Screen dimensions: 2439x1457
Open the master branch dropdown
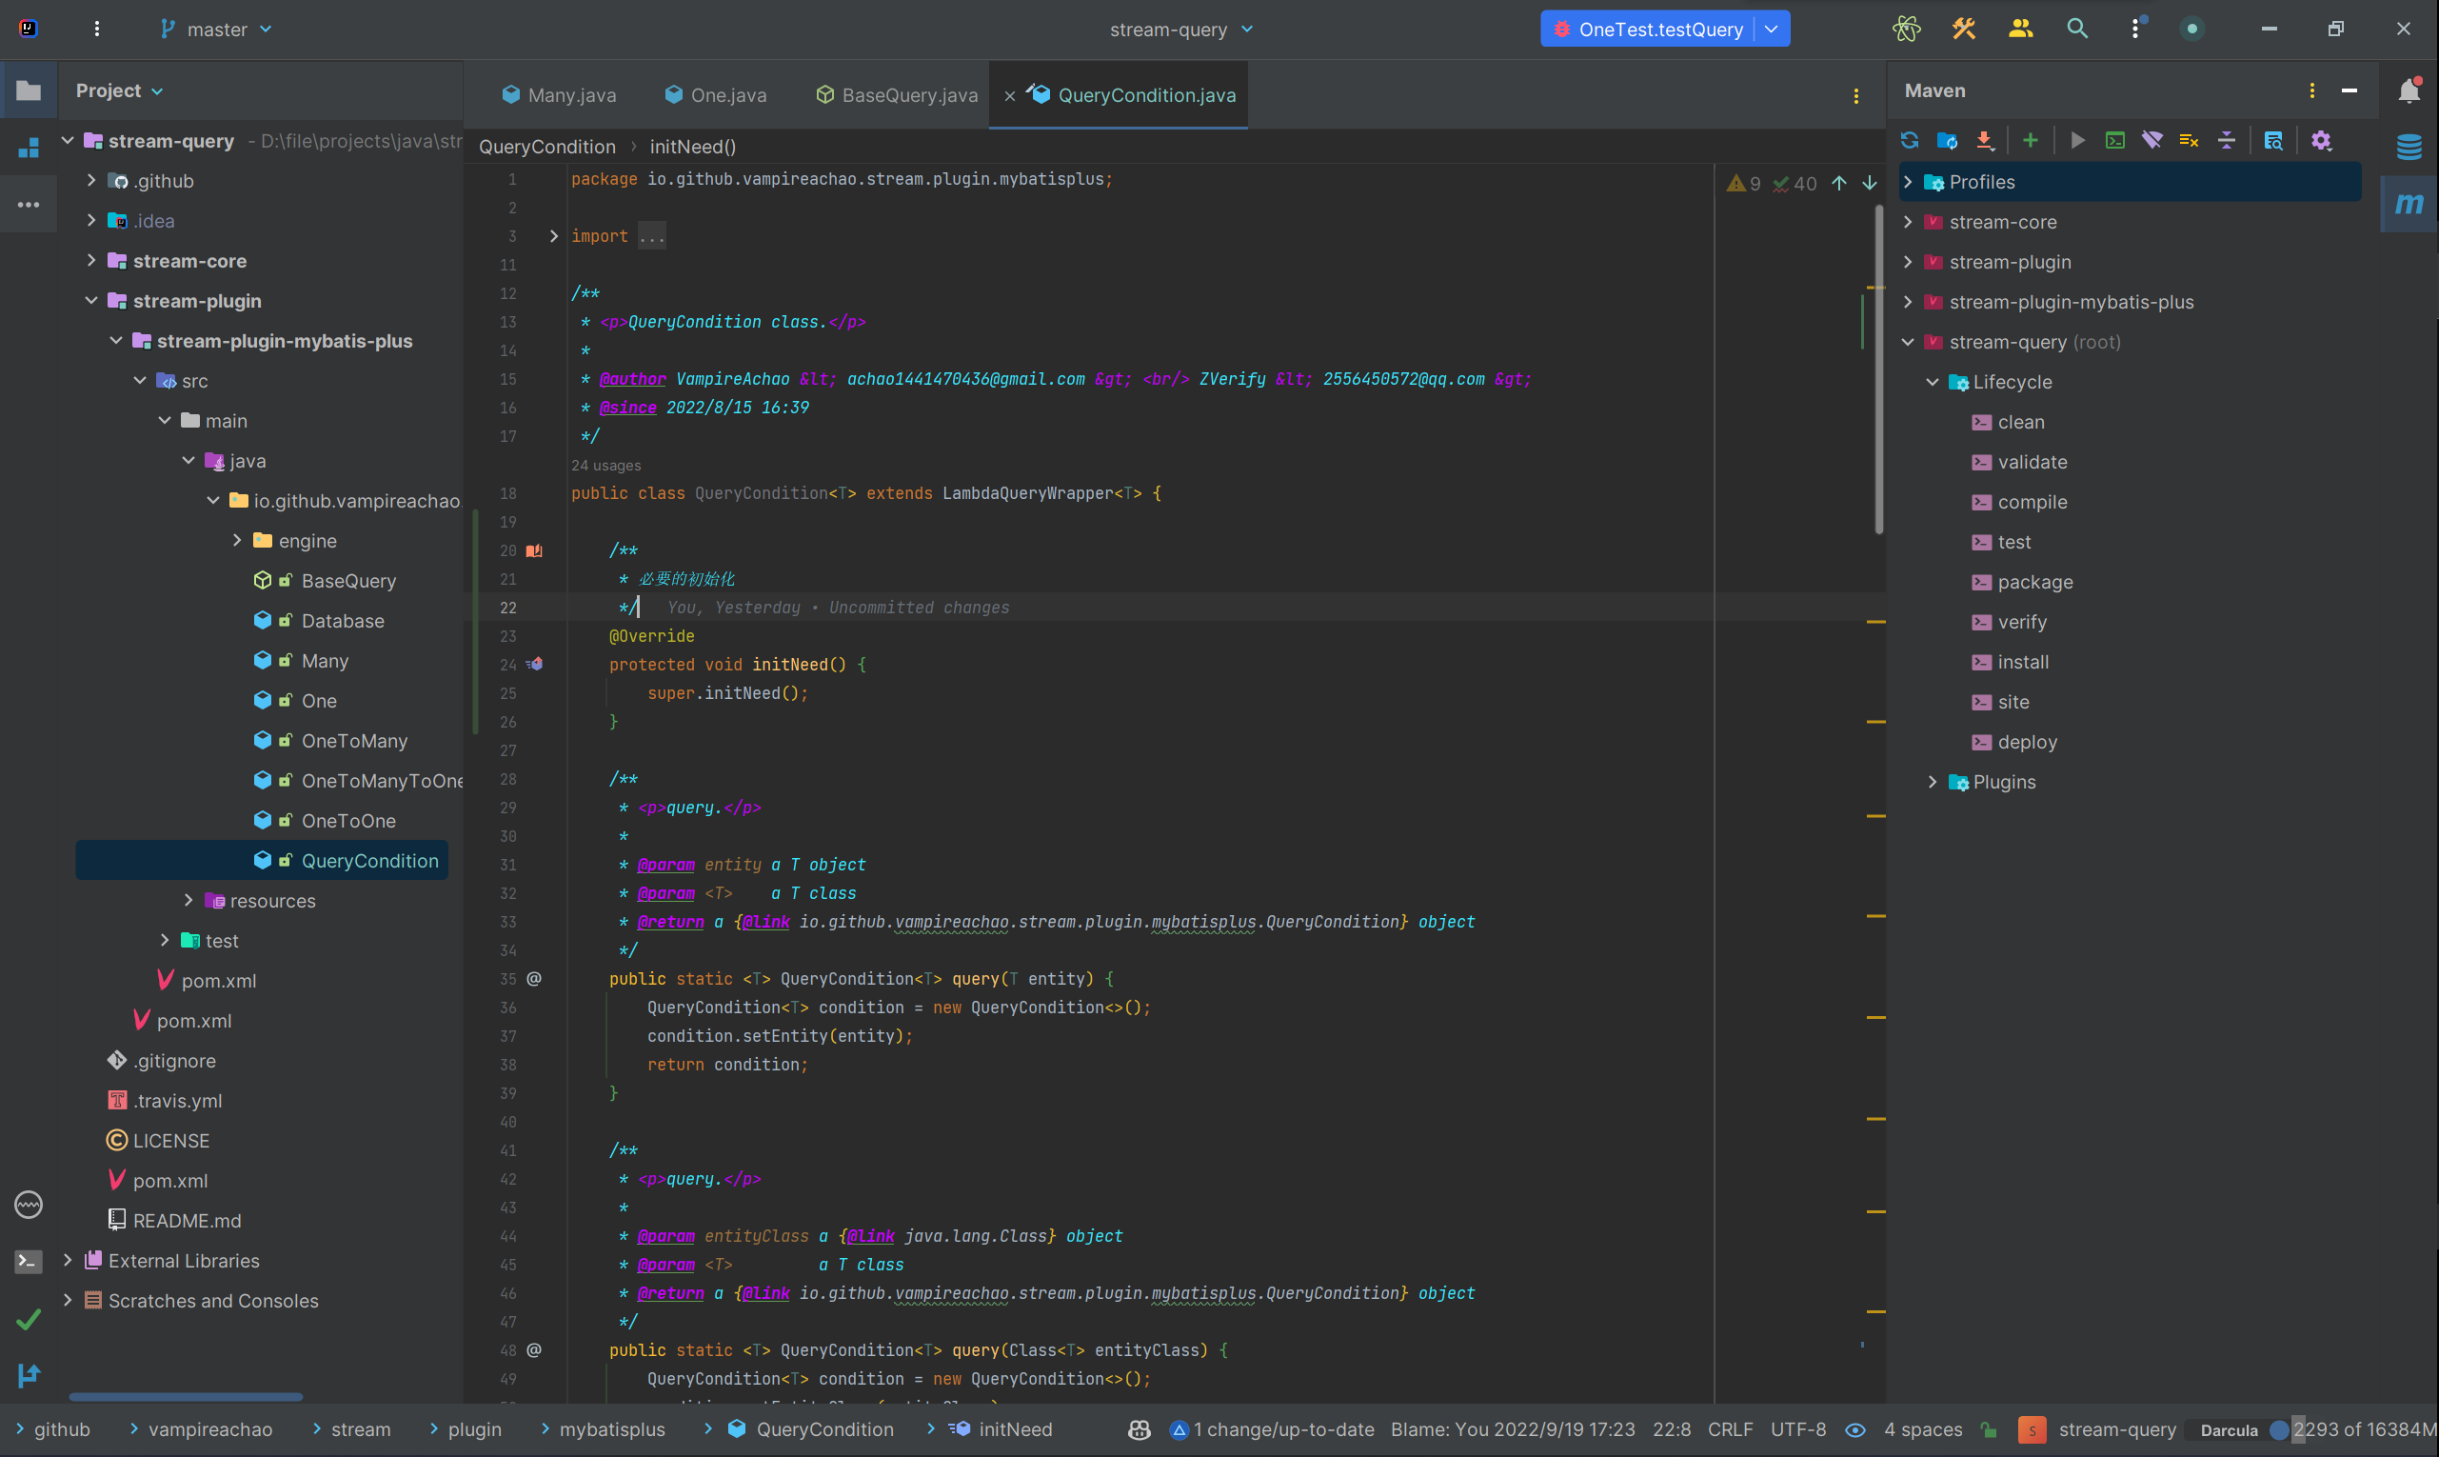(217, 30)
